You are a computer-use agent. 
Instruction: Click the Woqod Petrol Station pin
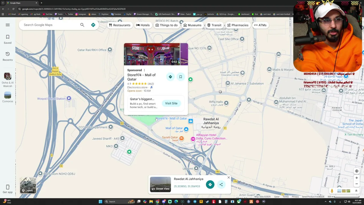(x=69, y=98)
